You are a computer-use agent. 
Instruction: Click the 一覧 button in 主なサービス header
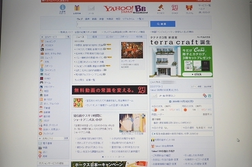68,37
